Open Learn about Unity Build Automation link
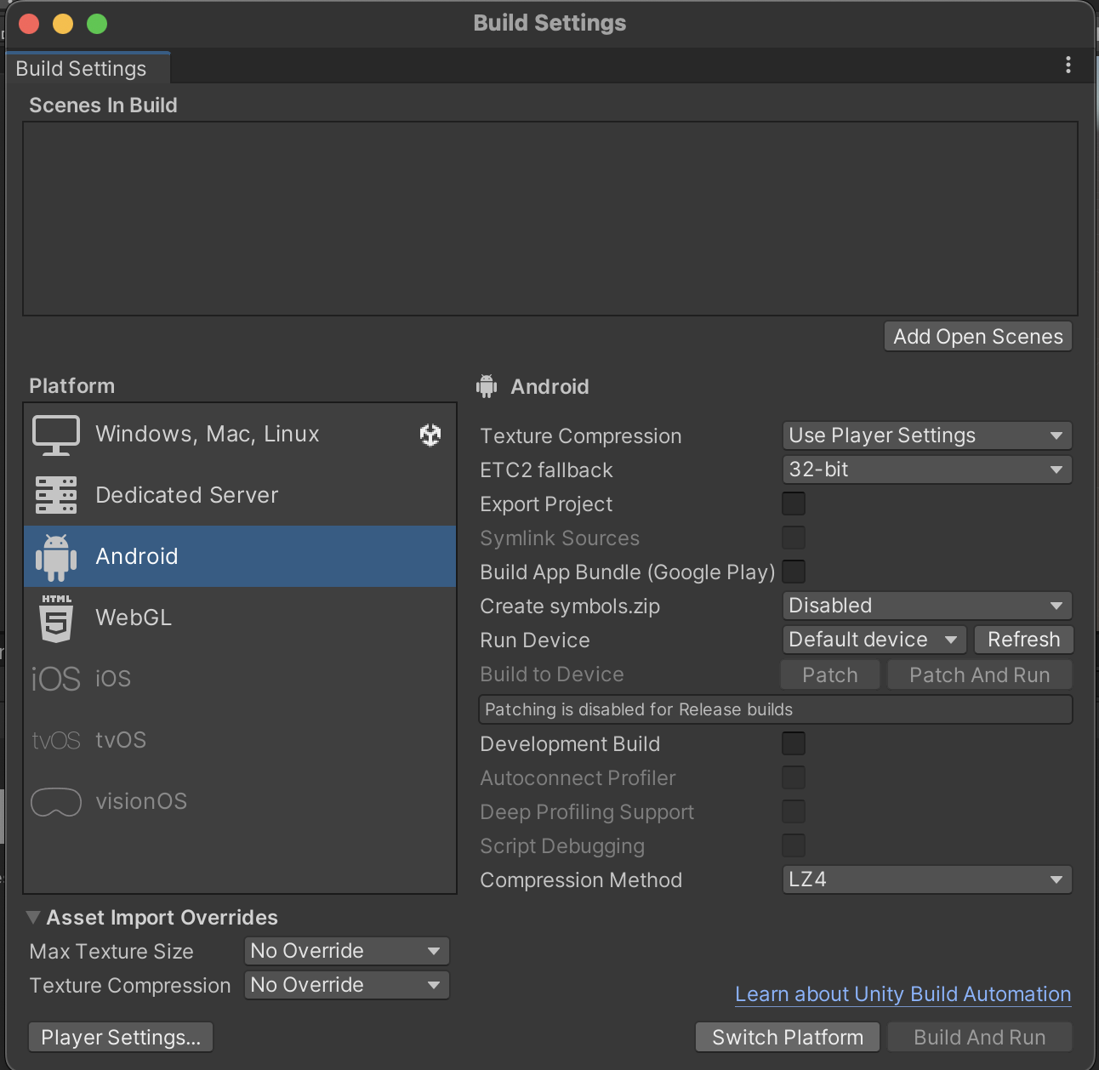Screen dimensions: 1099x1070 pyautogui.click(x=903, y=994)
